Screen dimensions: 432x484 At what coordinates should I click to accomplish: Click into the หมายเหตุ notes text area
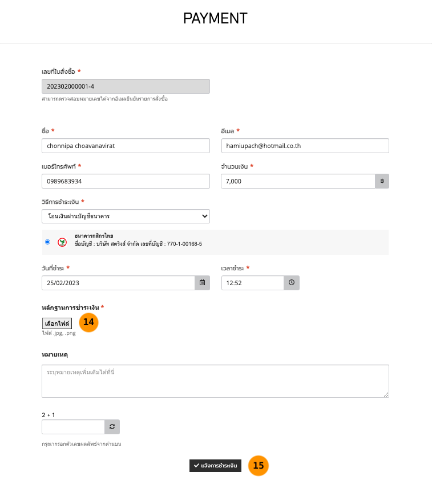(215, 381)
